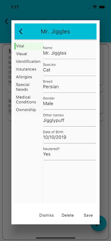Tap the round edit floating button
Image resolution: width=111 pixels, height=241 pixels.
(x=103, y=223)
